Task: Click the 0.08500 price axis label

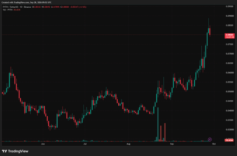Action: (x=230, y=25)
